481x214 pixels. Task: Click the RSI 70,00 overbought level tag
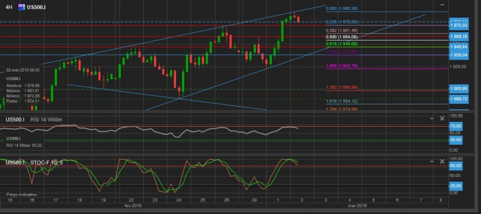(x=455, y=126)
